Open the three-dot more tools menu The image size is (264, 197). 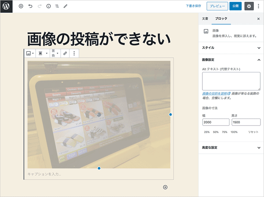(x=258, y=6)
